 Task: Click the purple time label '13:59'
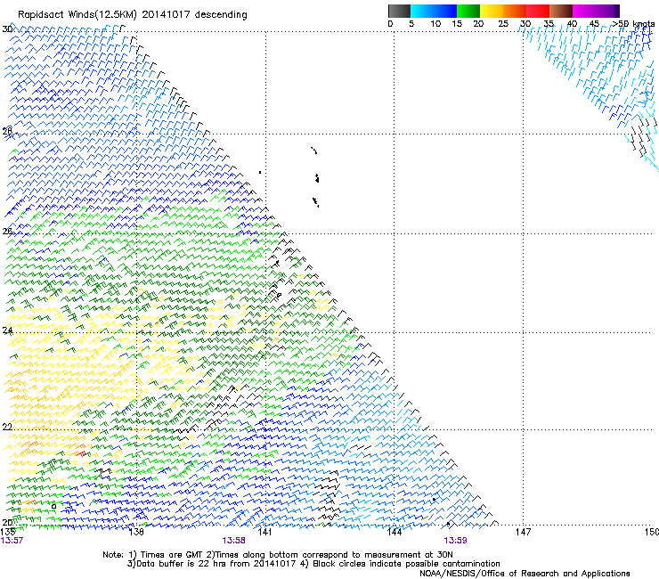[455, 541]
